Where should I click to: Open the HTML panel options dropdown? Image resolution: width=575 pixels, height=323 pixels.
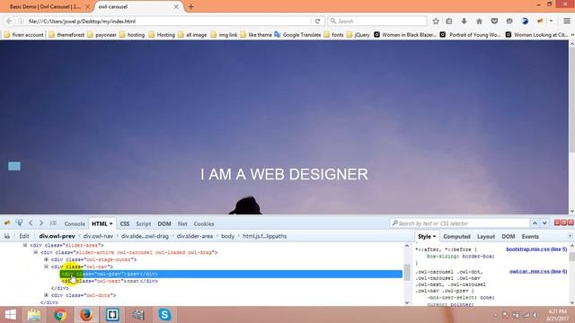(x=111, y=223)
